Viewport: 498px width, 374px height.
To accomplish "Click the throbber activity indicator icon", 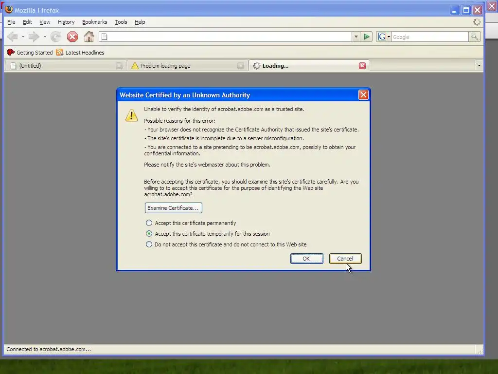I will (x=477, y=22).
